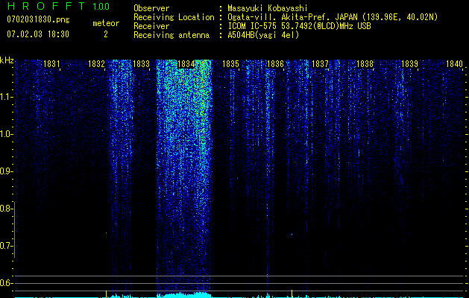Click the yellow meteor marker near 1832
Viewport: 469px width, 298px height.
[106, 294]
